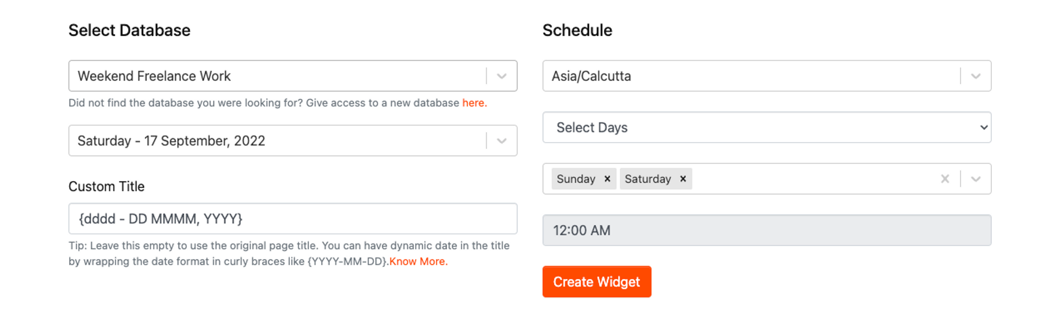Open the Know More link
1058x322 pixels.
[x=418, y=262]
